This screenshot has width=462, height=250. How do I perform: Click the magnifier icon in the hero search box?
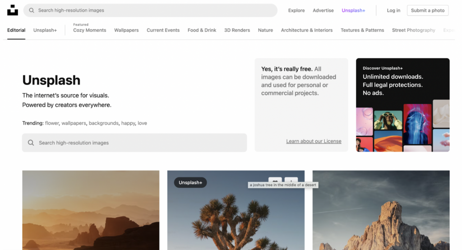31,143
